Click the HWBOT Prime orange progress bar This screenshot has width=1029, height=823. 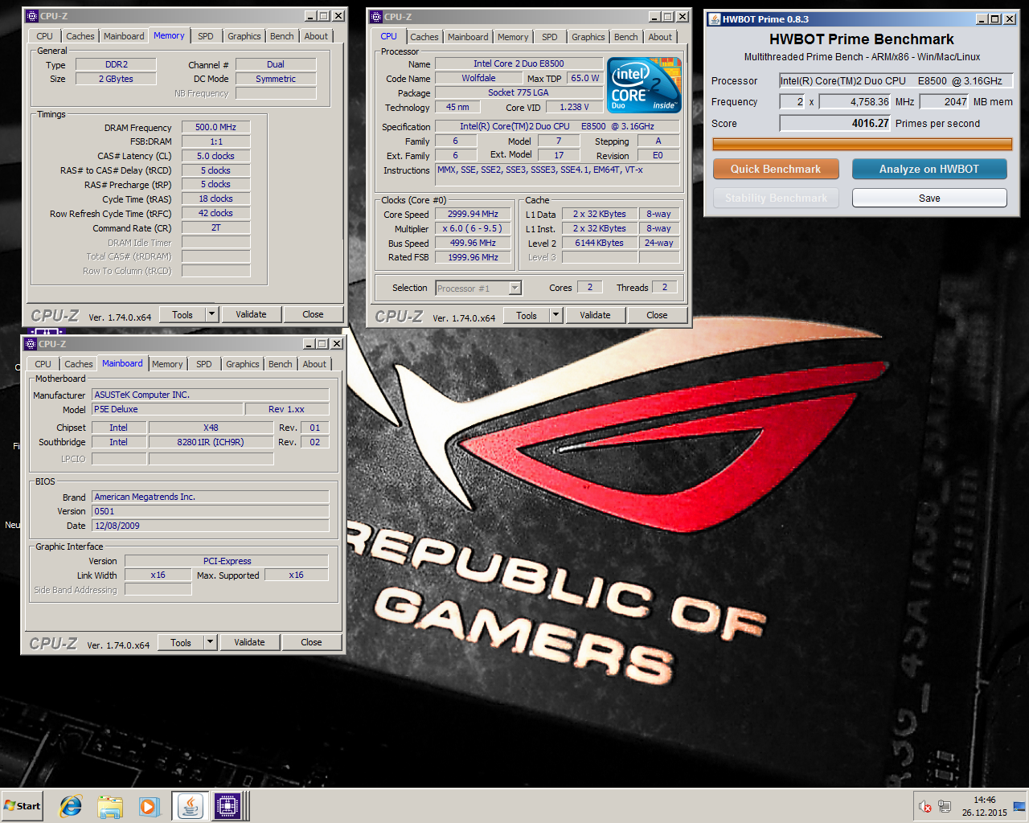[862, 145]
